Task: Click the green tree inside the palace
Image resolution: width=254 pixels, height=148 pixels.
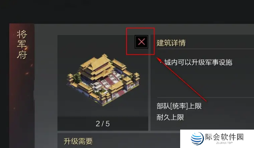Action: [x=76, y=77]
